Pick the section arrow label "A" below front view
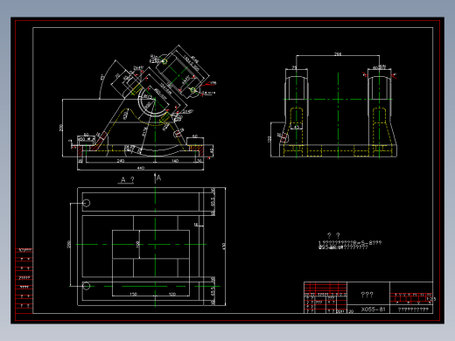 158,177
